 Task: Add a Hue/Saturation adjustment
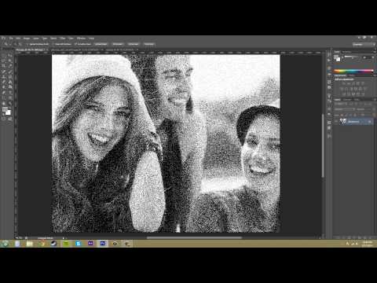click(x=341, y=89)
